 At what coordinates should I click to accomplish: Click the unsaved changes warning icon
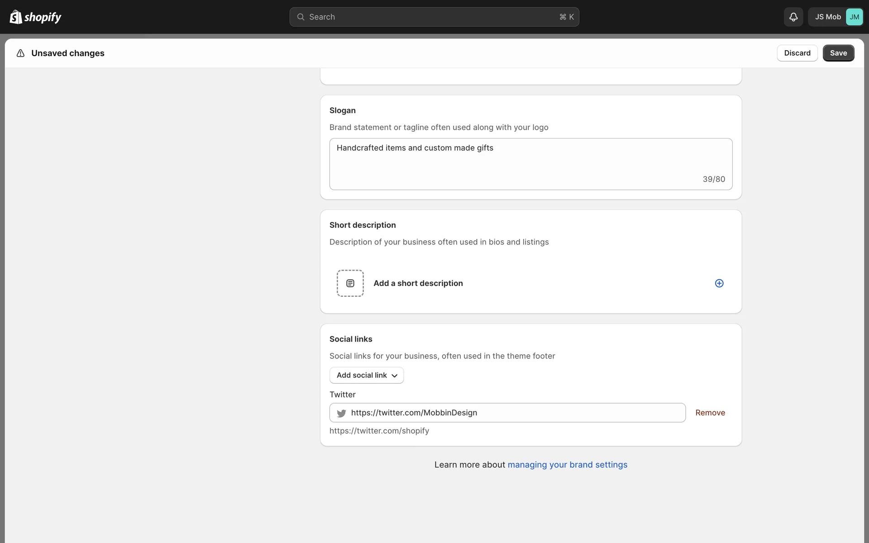click(x=20, y=53)
